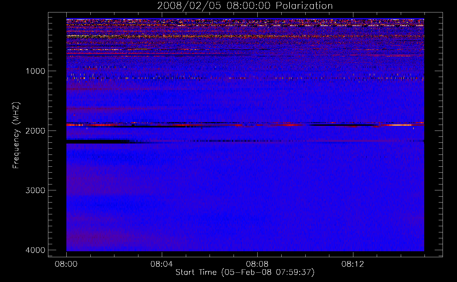
Task: Click the 08:00 time tick label
Action: coord(66,264)
